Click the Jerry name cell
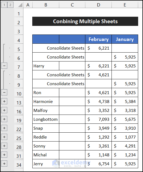 tap(46, 164)
